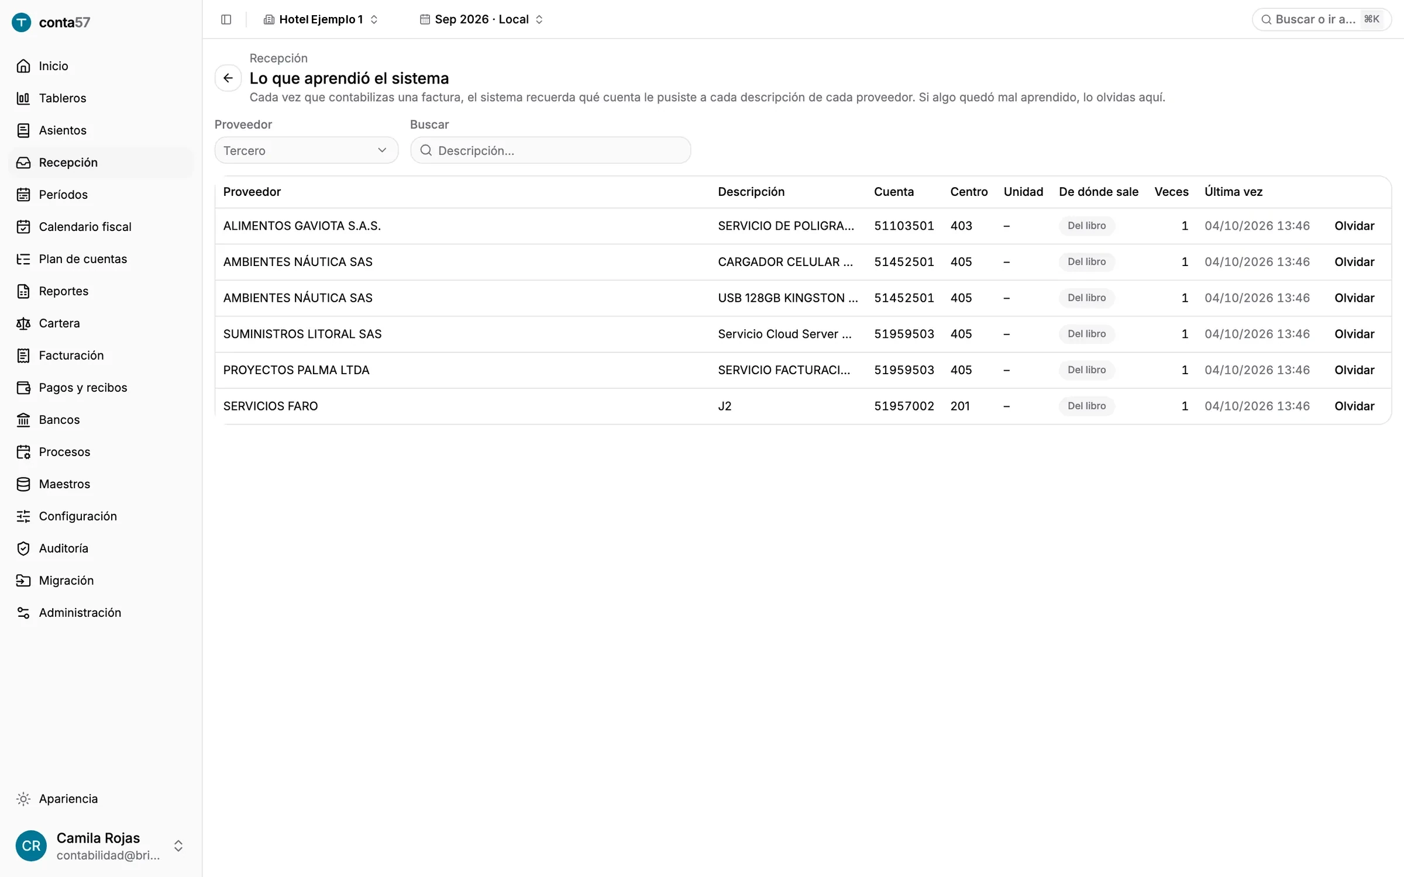
Task: Click the Maestros database icon
Action: coord(23,484)
